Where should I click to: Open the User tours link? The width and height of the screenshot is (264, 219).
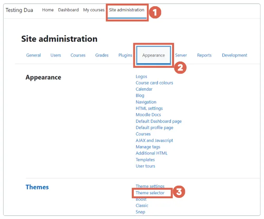pos(145,166)
